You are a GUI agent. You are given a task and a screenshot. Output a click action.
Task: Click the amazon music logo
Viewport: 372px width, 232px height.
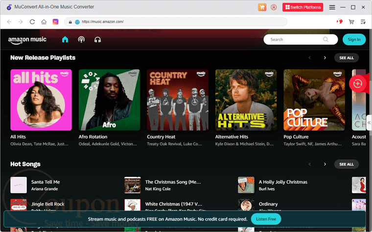coord(27,40)
